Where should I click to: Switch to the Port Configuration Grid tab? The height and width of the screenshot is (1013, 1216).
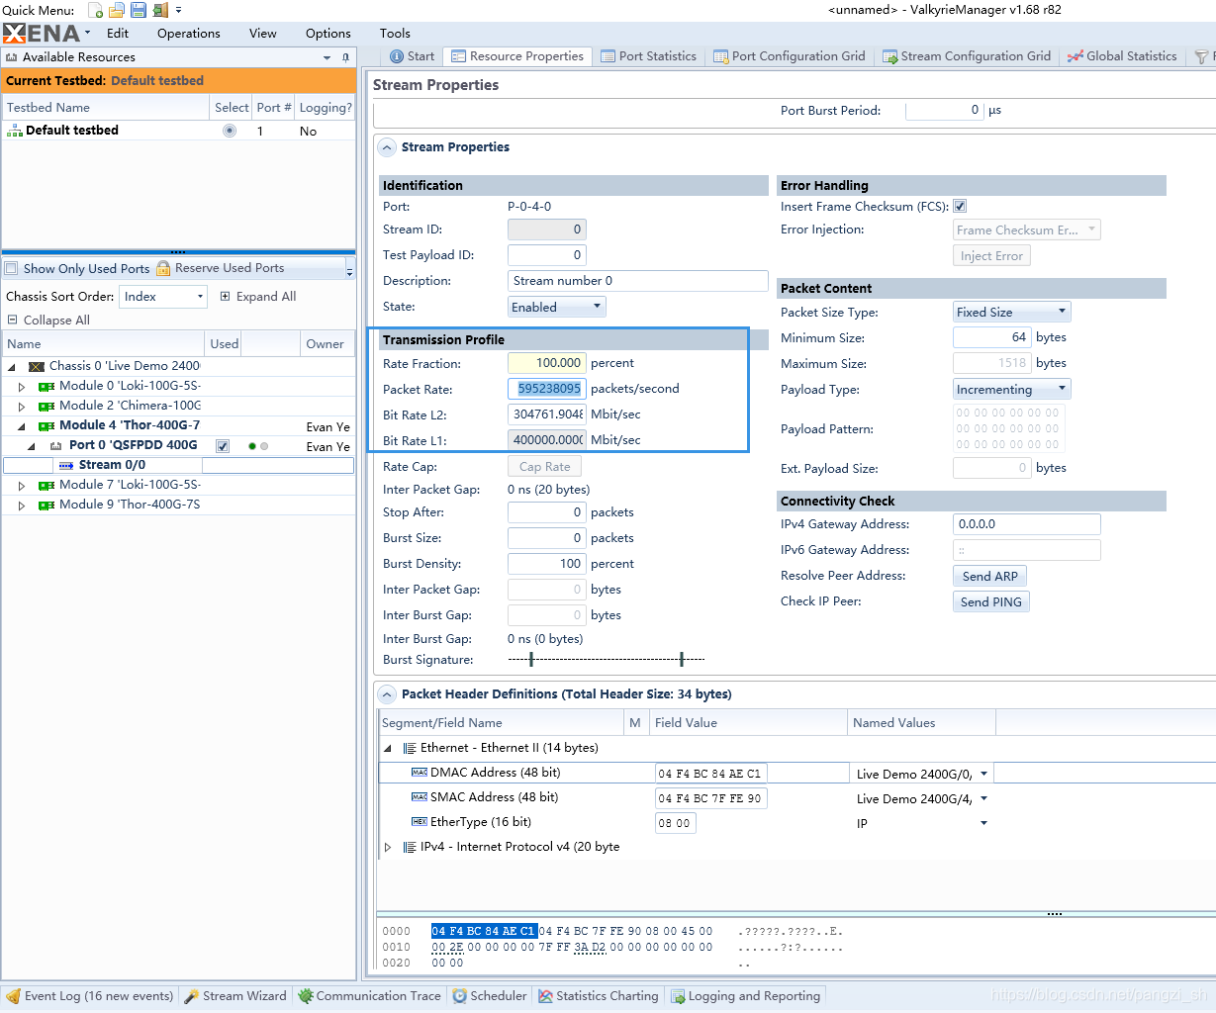click(790, 56)
